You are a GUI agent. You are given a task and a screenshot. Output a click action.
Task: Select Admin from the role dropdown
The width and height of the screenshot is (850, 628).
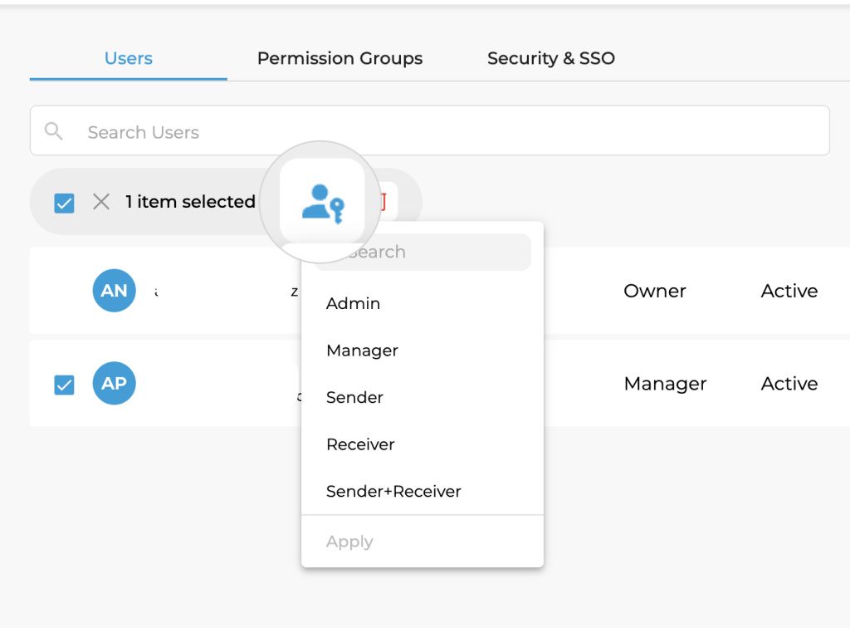point(353,303)
